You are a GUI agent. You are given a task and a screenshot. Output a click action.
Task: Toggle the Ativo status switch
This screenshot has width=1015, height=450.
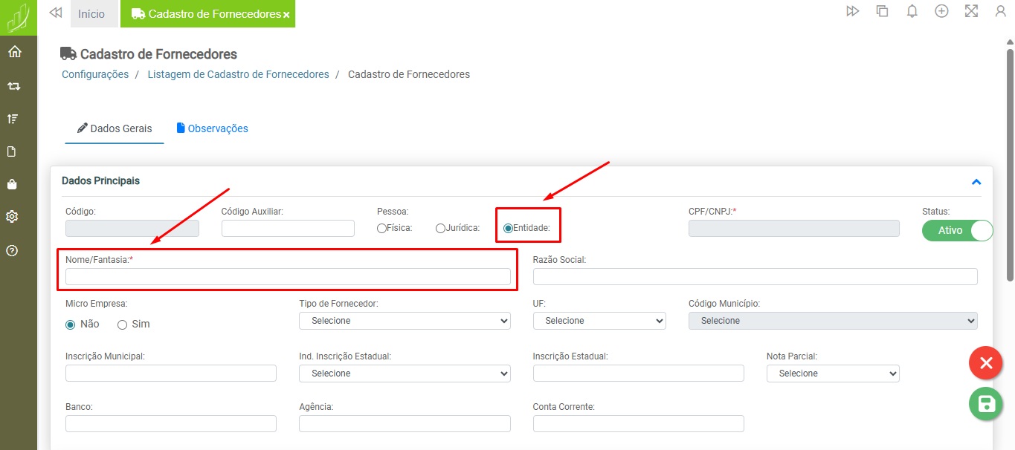point(957,230)
